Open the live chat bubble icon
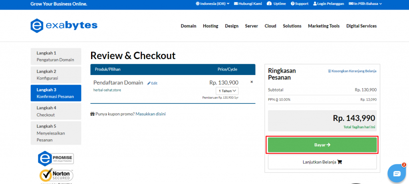409x184 pixels. click(x=397, y=173)
